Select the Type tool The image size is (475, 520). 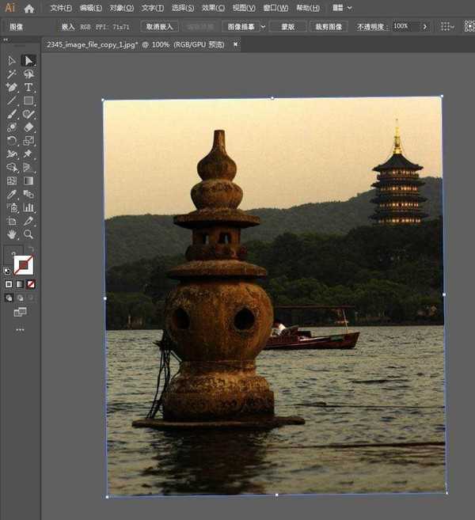[x=28, y=87]
